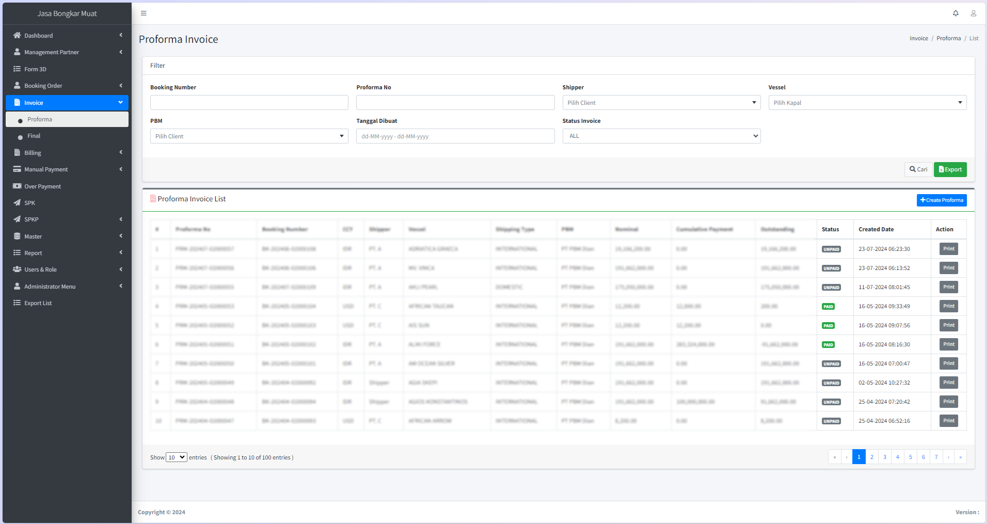The height and width of the screenshot is (524, 987).
Task: Select the Export List icon
Action: click(17, 303)
